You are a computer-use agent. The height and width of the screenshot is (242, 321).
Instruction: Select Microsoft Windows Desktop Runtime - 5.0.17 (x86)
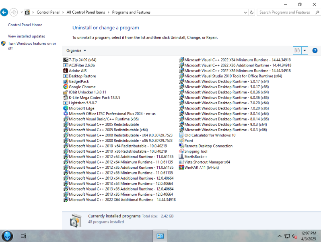[224, 87]
